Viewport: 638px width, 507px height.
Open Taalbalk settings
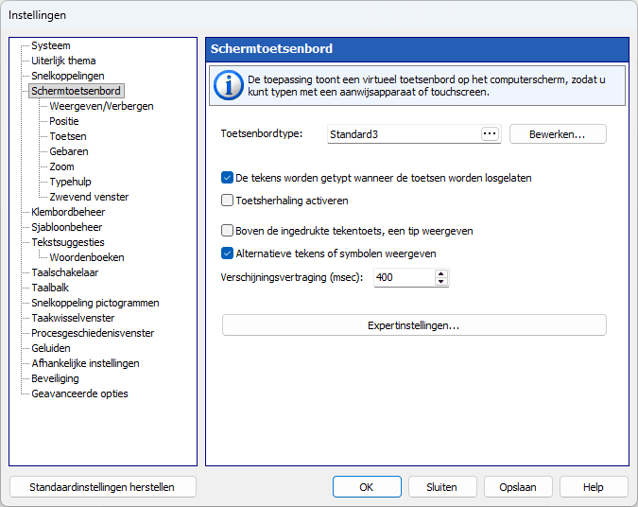tap(50, 288)
